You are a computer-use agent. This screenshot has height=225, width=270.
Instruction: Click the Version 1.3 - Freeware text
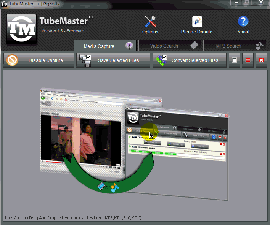(x=63, y=31)
